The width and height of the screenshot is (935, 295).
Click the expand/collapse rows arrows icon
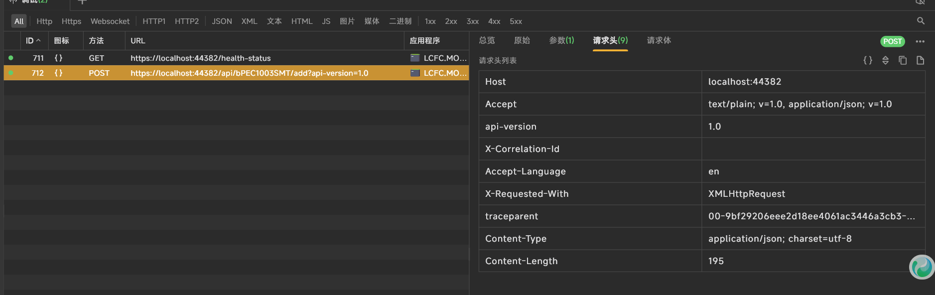(x=885, y=60)
